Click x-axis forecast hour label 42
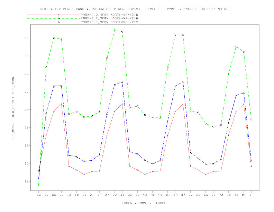The width and height of the screenshot is (274, 212). pos(145,195)
